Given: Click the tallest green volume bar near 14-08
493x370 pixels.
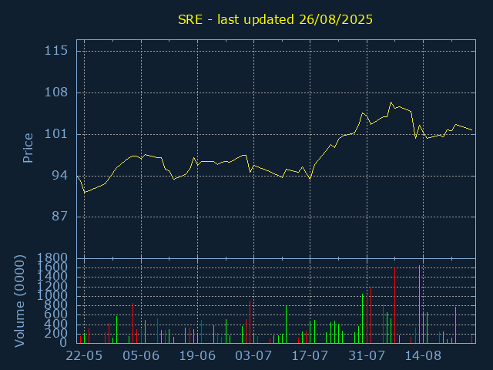Looking at the screenshot, I should point(419,304).
